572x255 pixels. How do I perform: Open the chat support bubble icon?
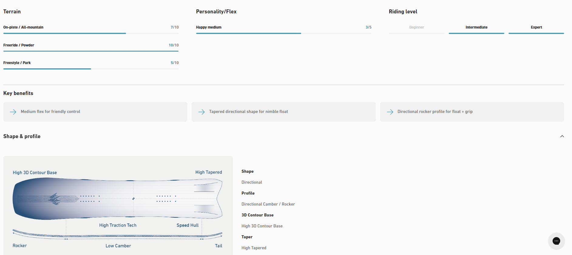pyautogui.click(x=556, y=241)
